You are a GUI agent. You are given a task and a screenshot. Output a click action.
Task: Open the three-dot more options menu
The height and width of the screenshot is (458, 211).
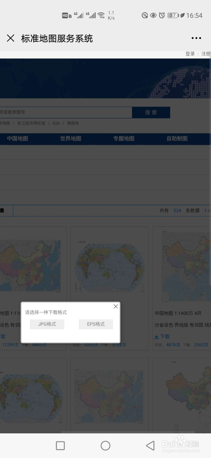point(196,38)
